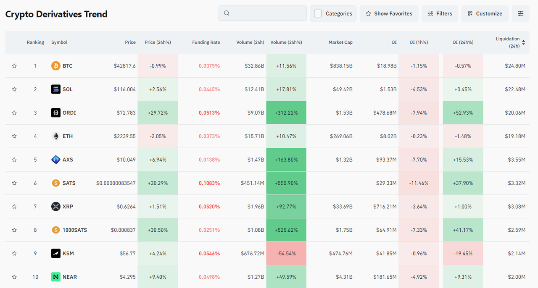Click the XRP coin logo

click(x=56, y=207)
